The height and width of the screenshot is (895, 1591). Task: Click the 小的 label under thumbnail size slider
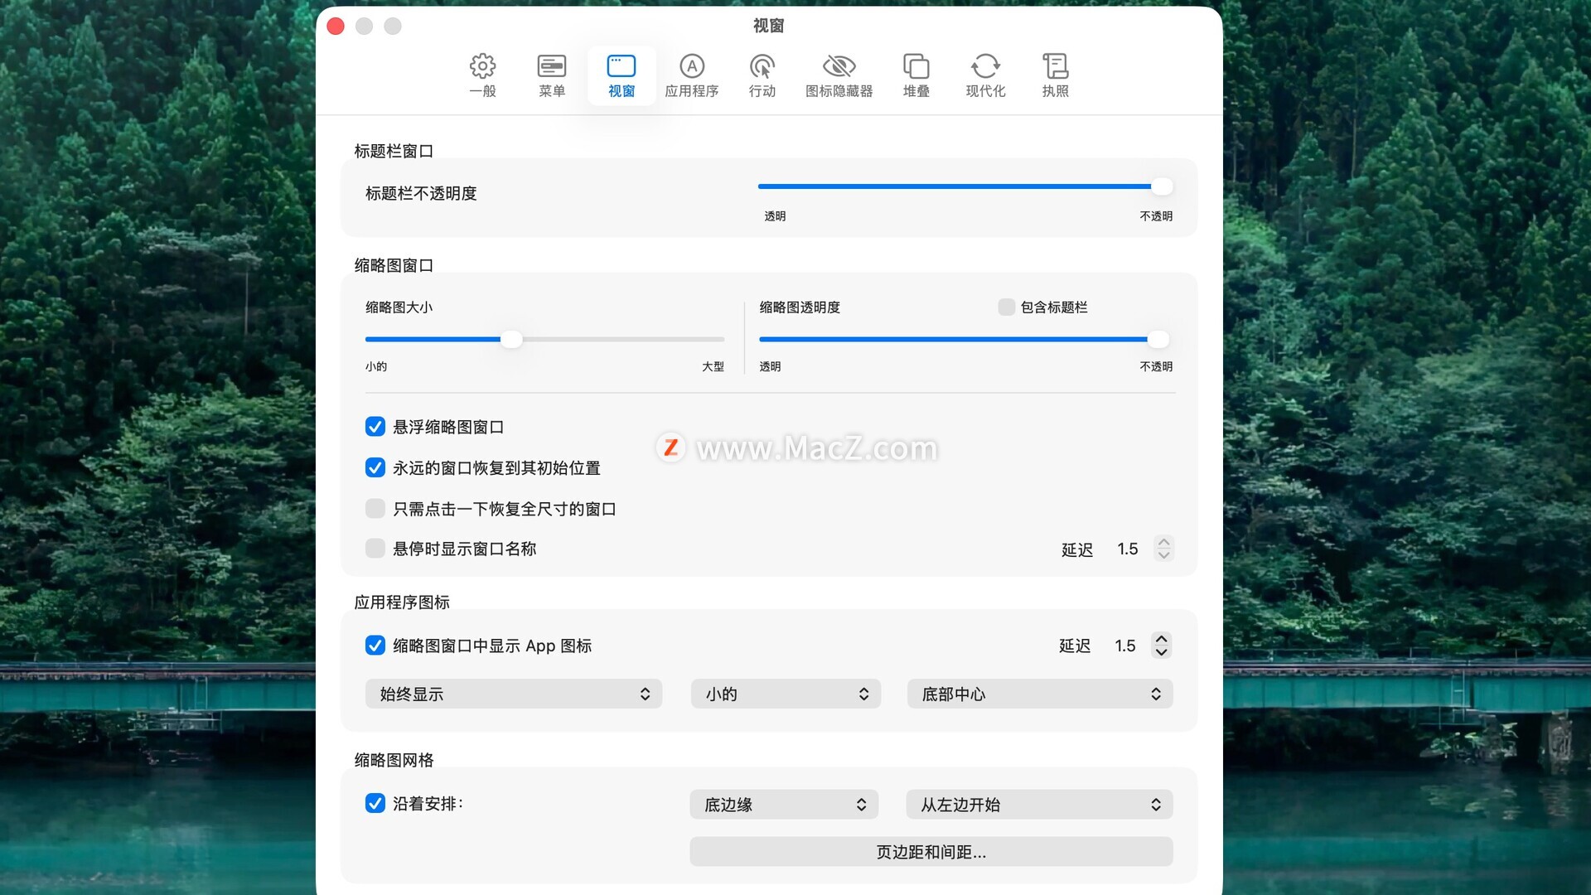pos(376,366)
